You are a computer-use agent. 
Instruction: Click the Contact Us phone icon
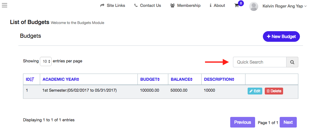coord(136,6)
